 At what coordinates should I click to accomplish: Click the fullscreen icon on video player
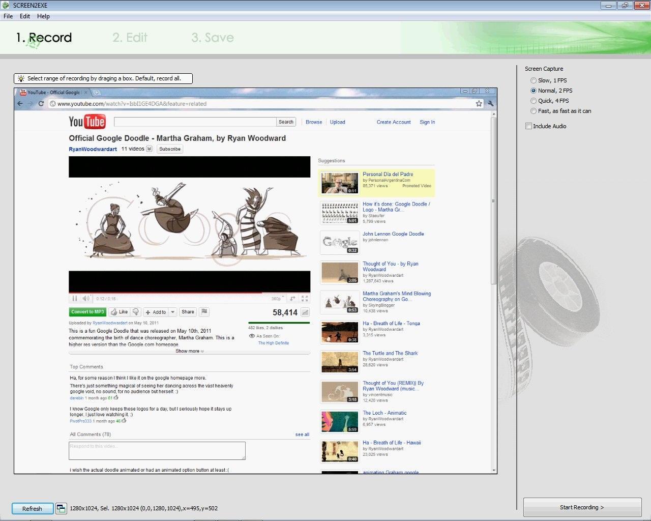point(305,299)
